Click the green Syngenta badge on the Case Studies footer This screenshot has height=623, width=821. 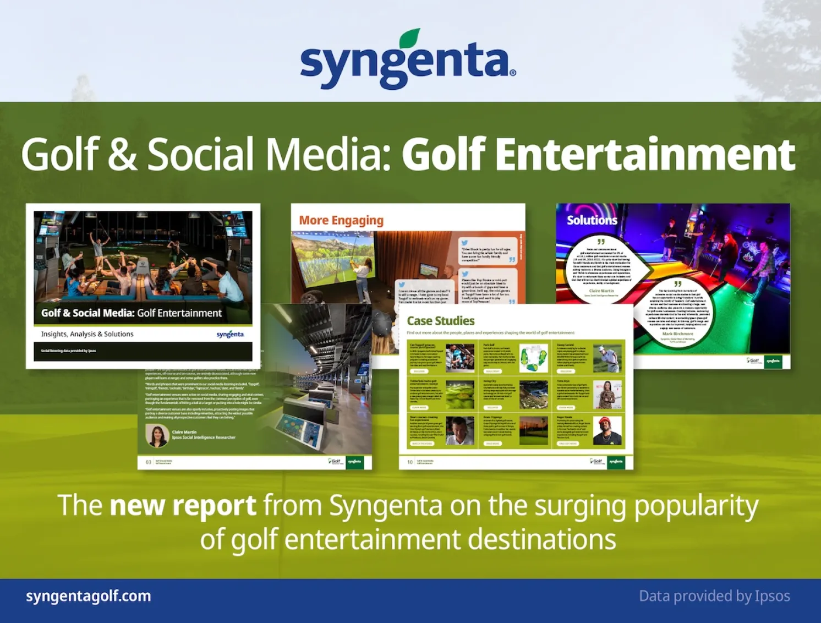[x=616, y=461]
